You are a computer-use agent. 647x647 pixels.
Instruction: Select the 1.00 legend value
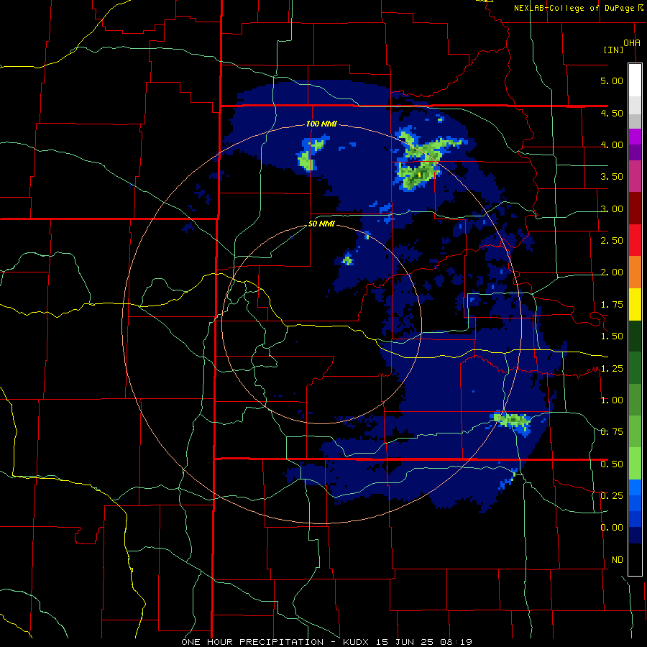[x=612, y=400]
